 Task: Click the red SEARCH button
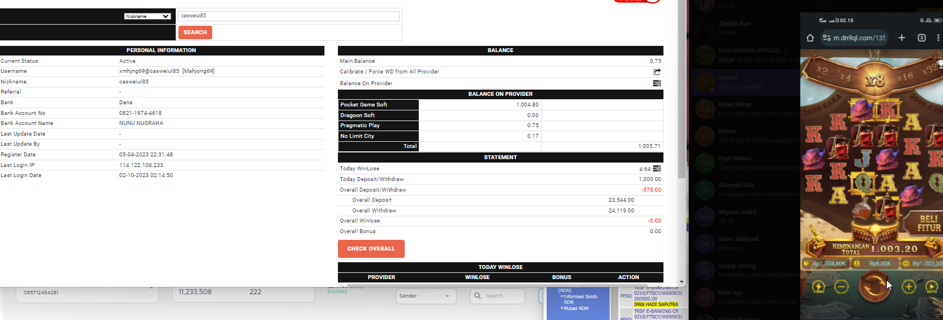coord(195,33)
